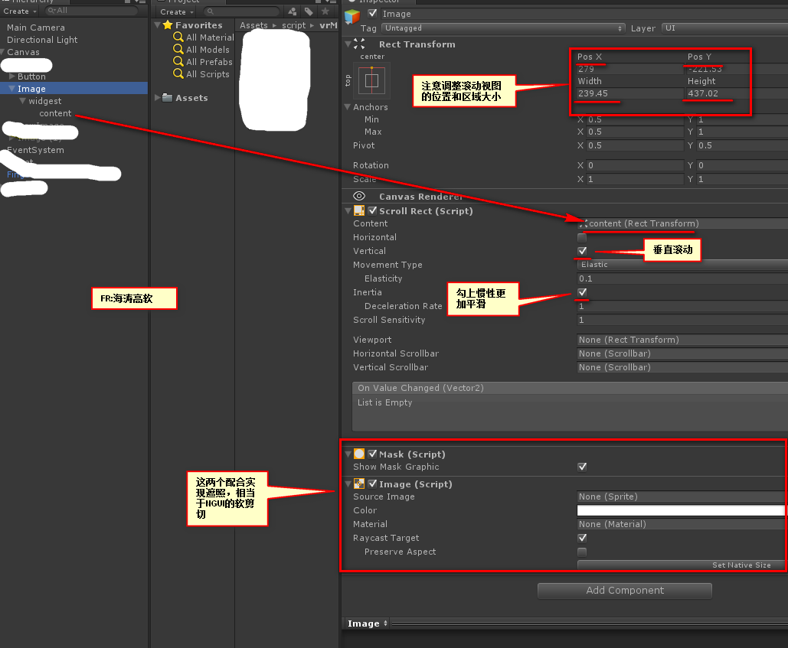Click the Assets breadcrumb in Project
Viewport: 788px width, 648px height.
tap(253, 25)
